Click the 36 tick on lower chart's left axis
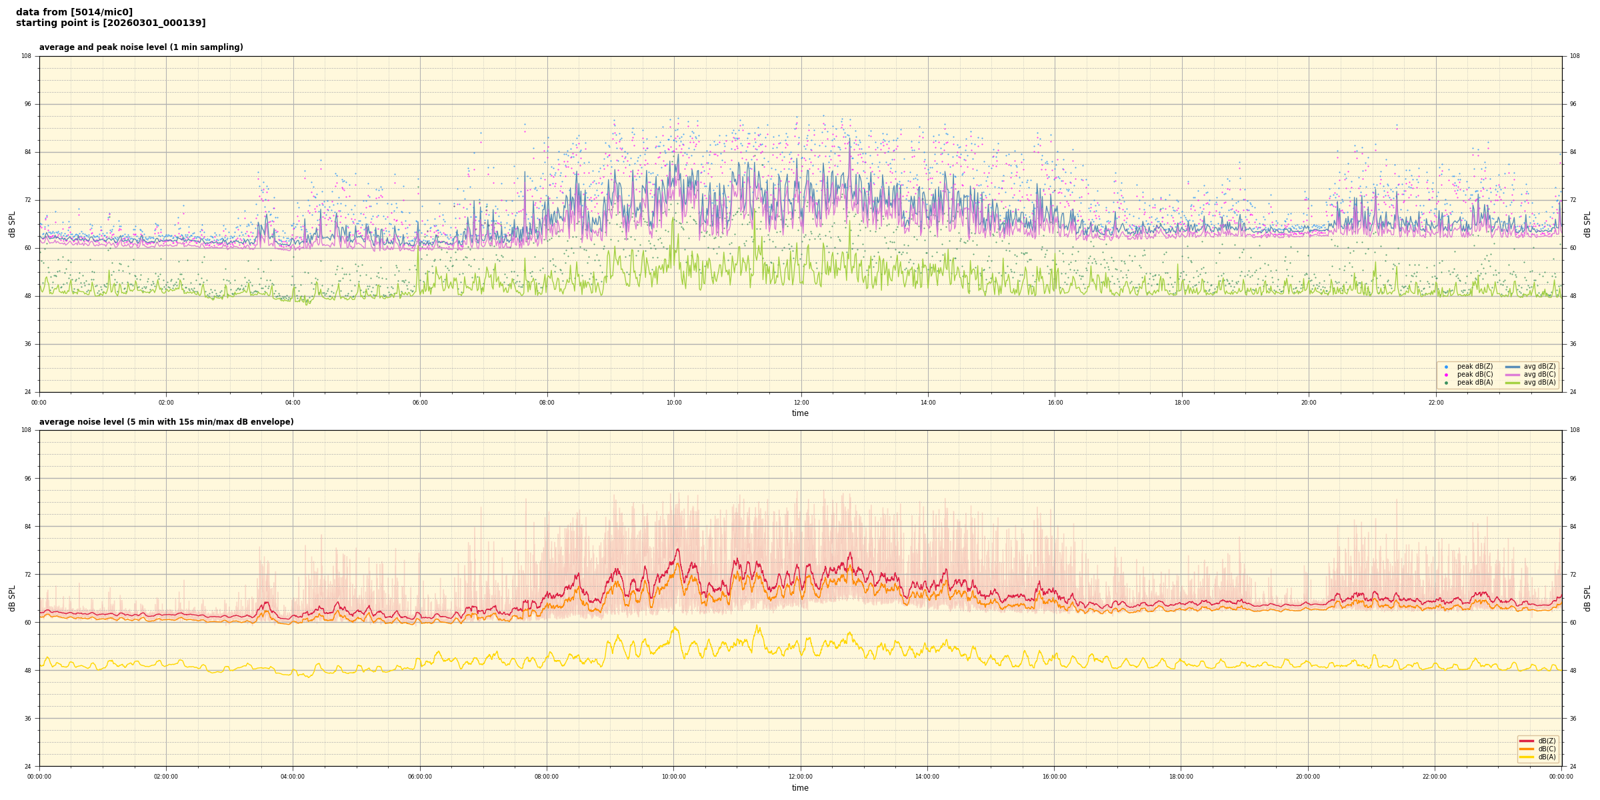This screenshot has width=1600, height=800. [27, 719]
